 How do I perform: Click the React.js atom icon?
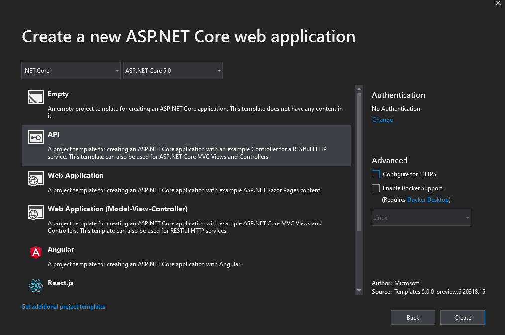36,286
